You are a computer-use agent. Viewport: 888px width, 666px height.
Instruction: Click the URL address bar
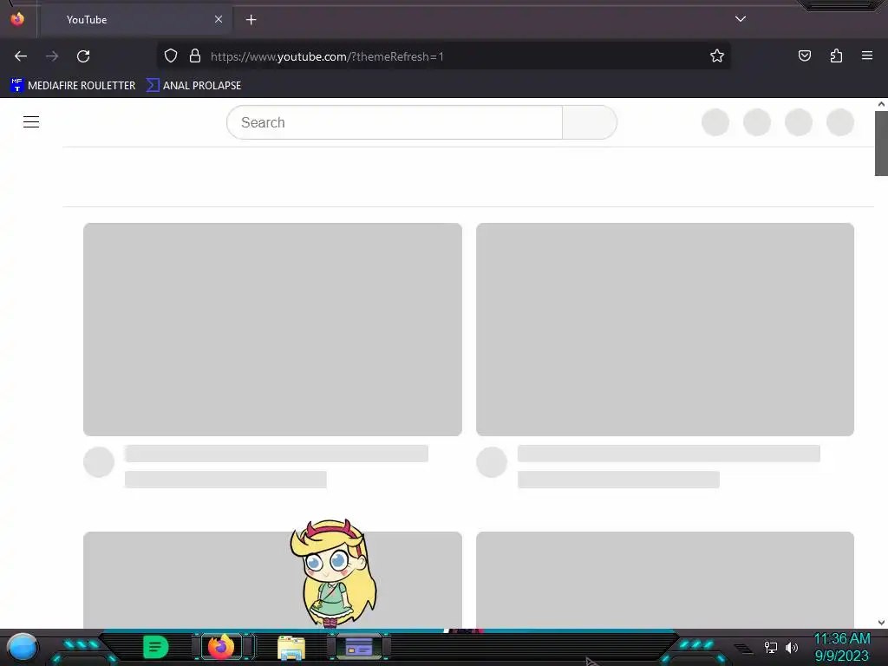click(x=443, y=56)
